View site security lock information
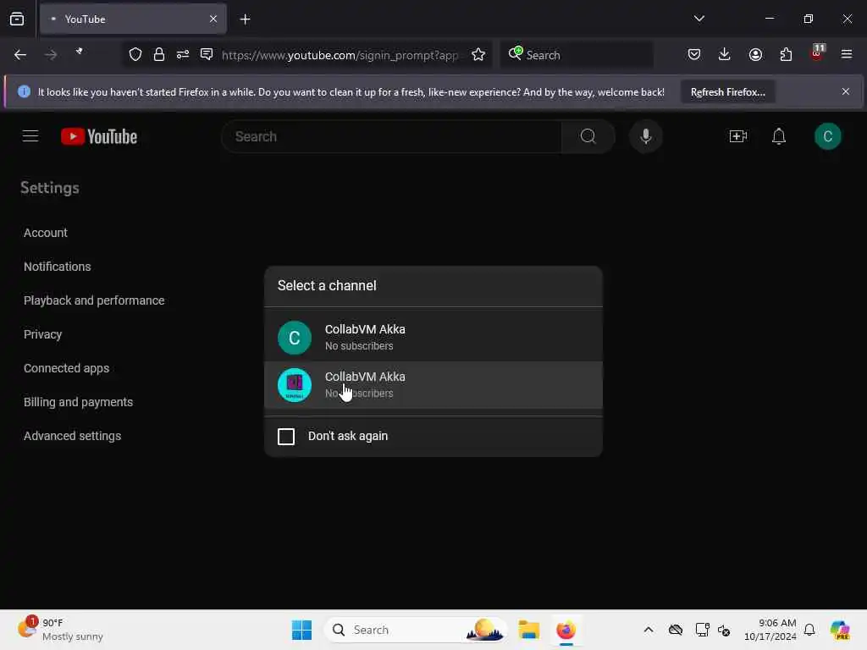The image size is (867, 650). click(158, 54)
